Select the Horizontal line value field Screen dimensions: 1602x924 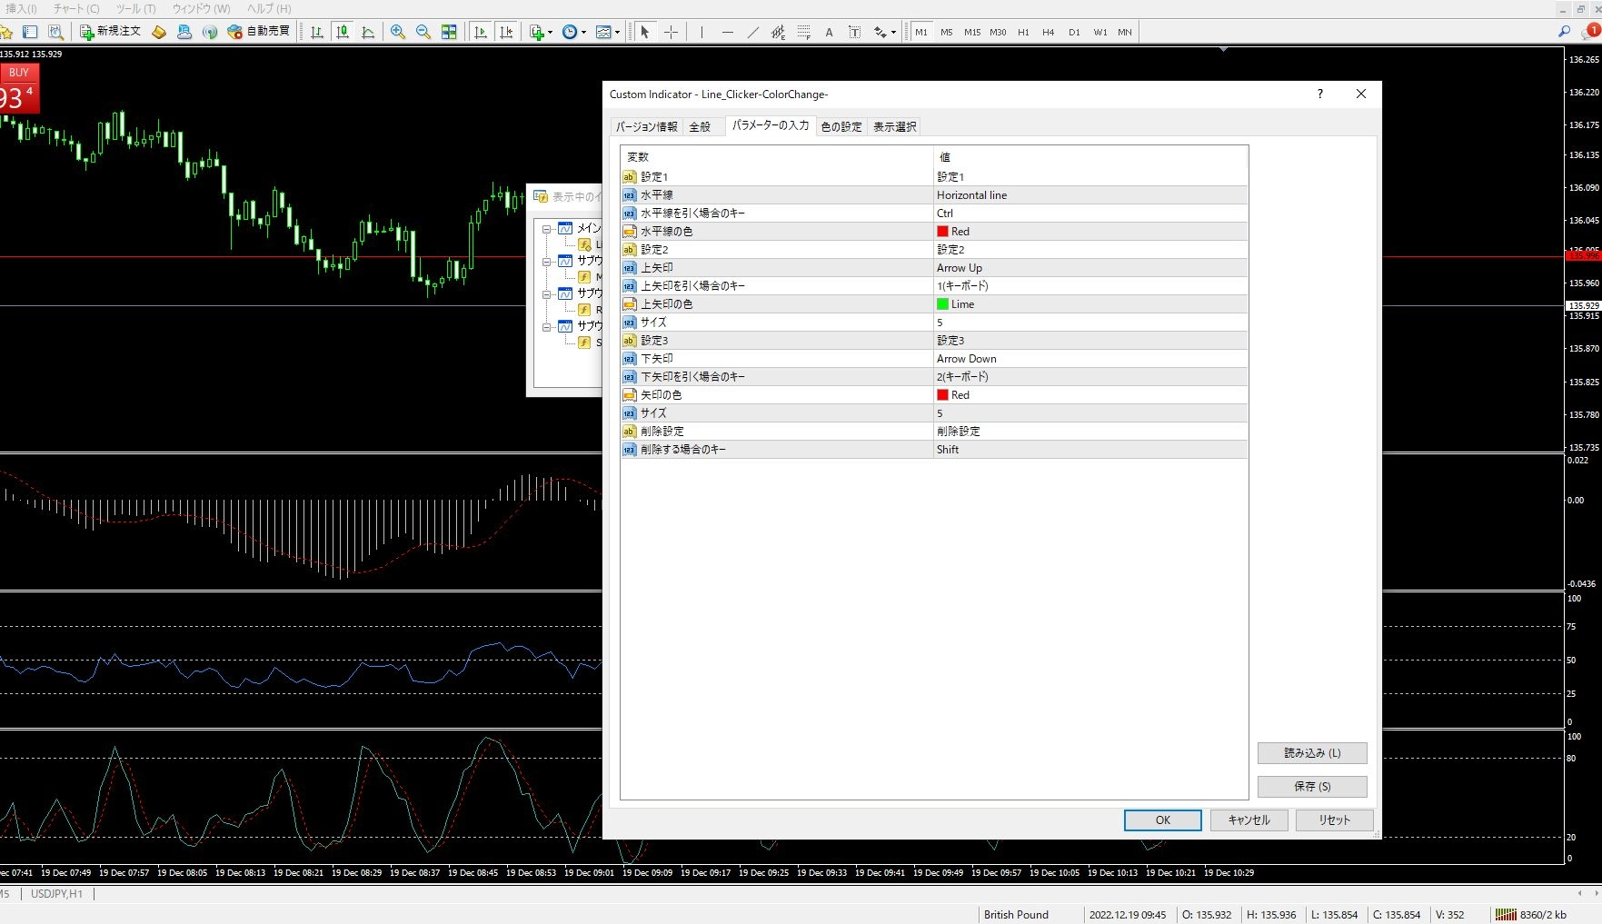pos(1089,195)
